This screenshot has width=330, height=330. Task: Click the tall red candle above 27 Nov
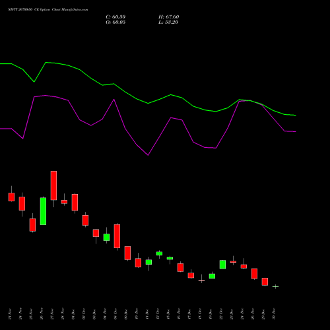[53, 185]
